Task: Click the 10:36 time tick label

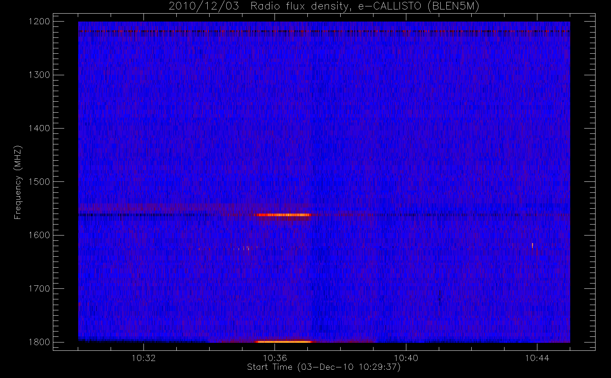Action: coord(275,358)
